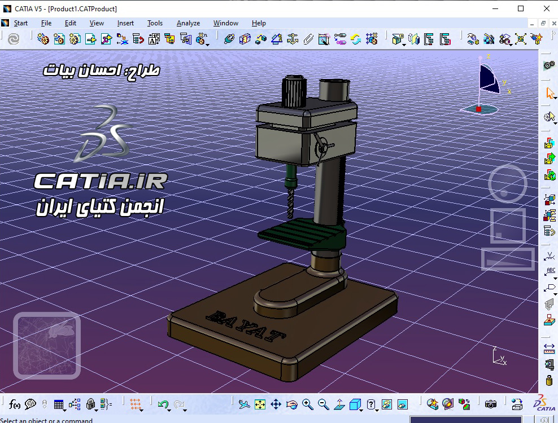Toggle snap to grid

point(135,404)
